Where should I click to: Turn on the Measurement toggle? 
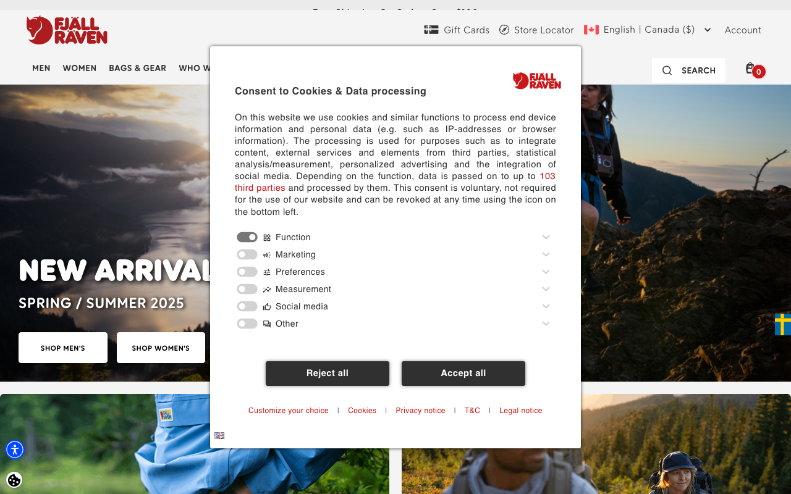coord(247,289)
